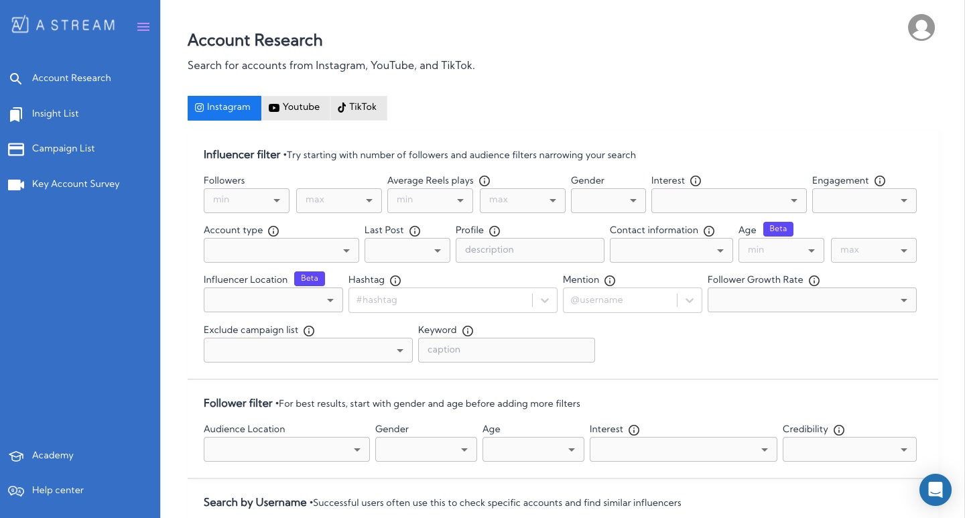
Task: Click the Keyword caption input field
Action: (506, 350)
